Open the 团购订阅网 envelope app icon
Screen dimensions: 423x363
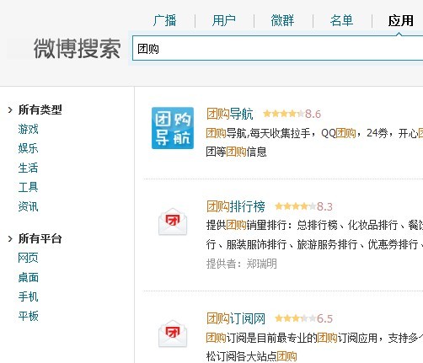tap(173, 334)
